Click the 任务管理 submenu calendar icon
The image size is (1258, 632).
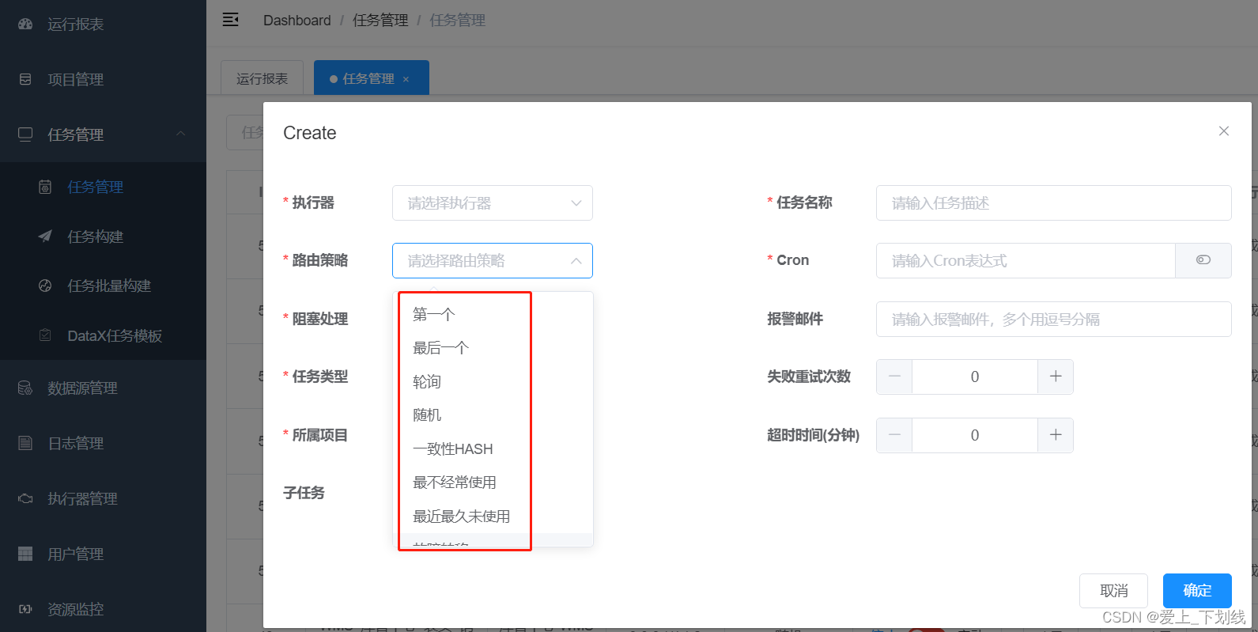click(x=45, y=187)
